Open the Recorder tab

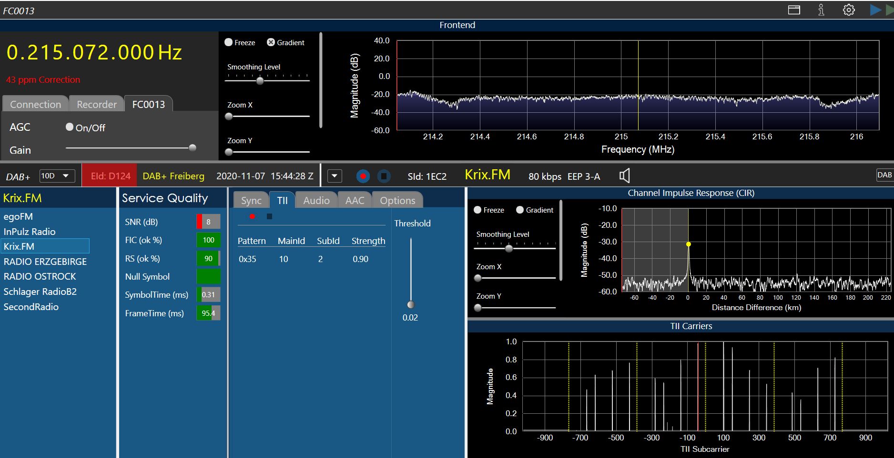point(97,104)
